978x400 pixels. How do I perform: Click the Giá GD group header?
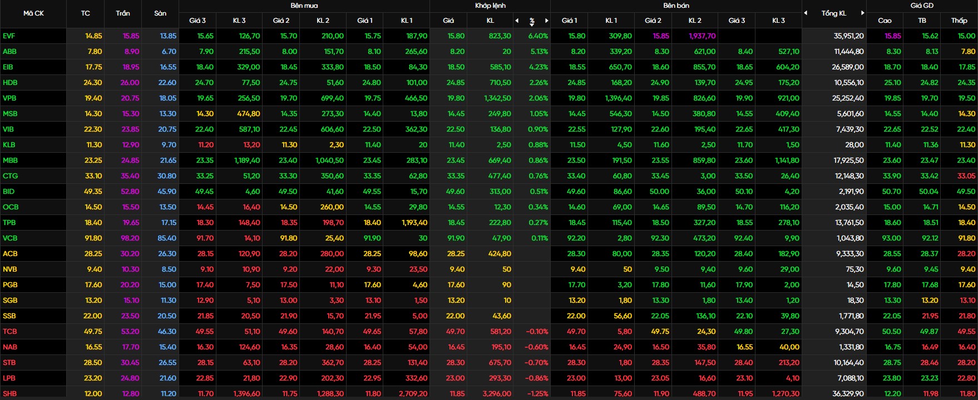pos(922,6)
